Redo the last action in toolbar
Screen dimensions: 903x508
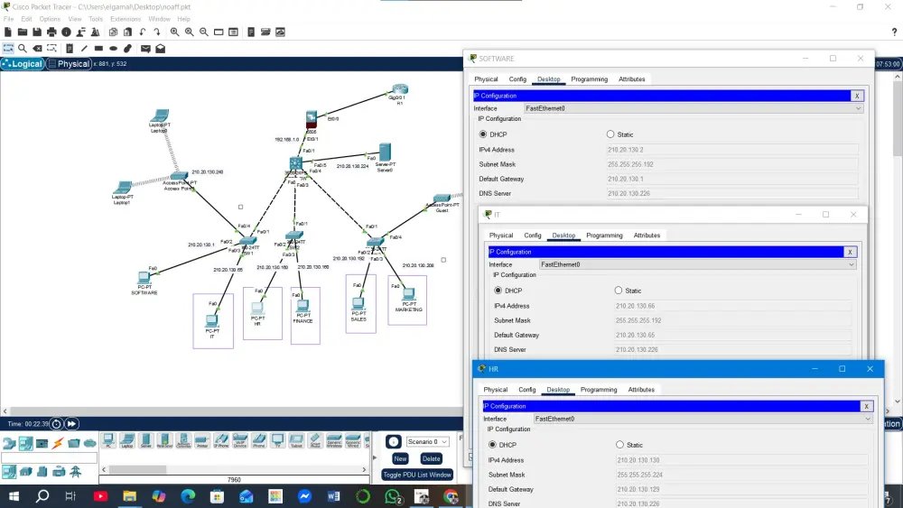pyautogui.click(x=156, y=32)
